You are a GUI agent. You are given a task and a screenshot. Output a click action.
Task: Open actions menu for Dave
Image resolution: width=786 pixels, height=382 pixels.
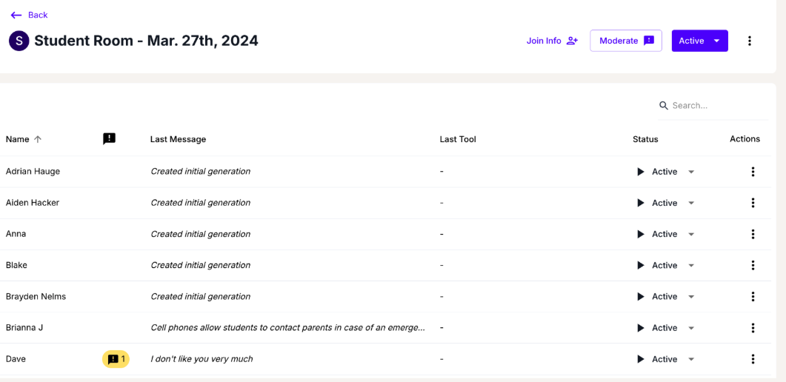coord(753,359)
